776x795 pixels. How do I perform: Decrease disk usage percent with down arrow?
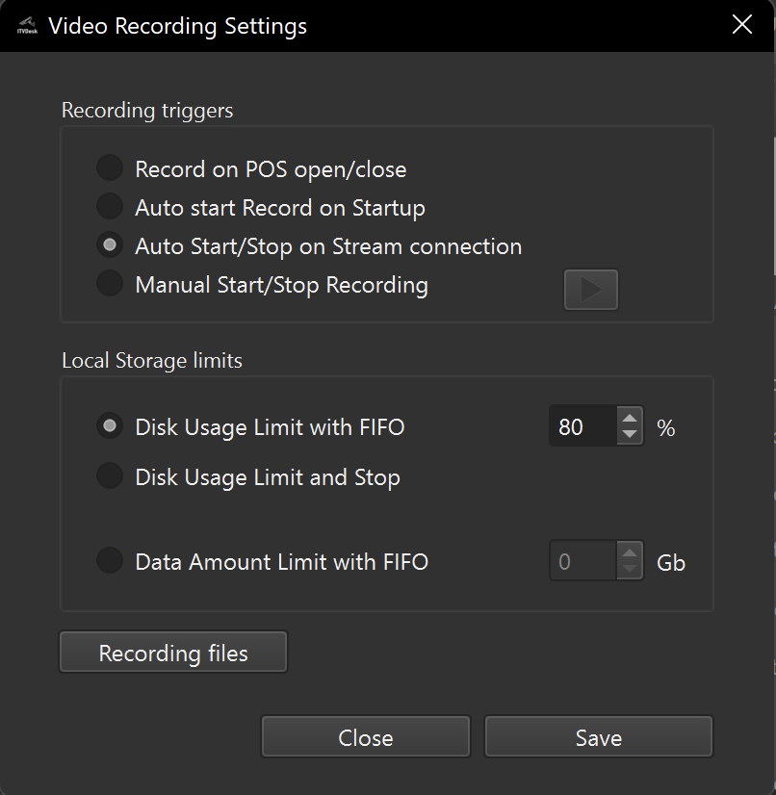coord(630,435)
